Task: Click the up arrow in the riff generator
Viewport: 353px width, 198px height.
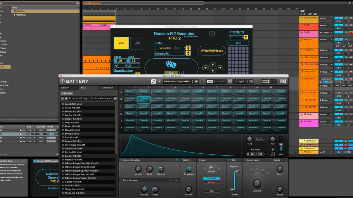Action: point(213,65)
